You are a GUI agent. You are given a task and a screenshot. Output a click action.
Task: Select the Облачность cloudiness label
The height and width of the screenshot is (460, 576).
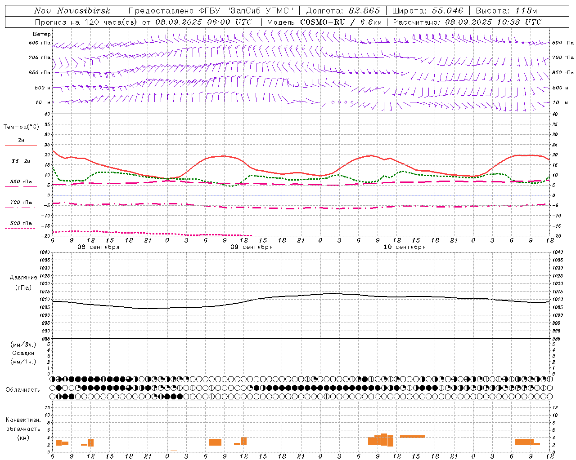pos(23,390)
